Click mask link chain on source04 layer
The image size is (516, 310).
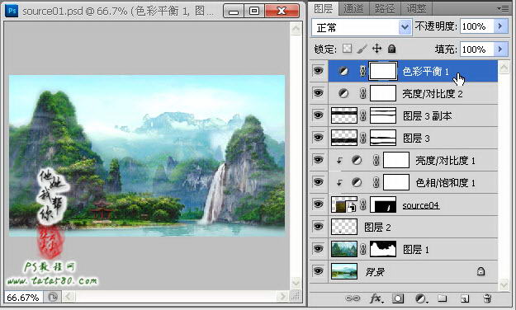coord(363,204)
